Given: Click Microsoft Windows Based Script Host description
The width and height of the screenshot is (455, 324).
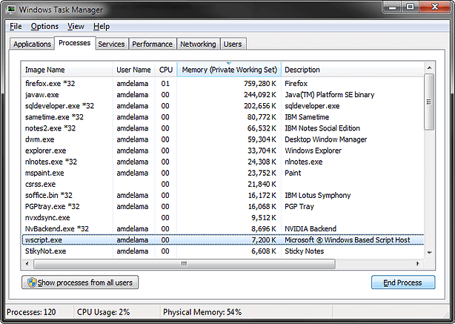Looking at the screenshot, I should [348, 240].
